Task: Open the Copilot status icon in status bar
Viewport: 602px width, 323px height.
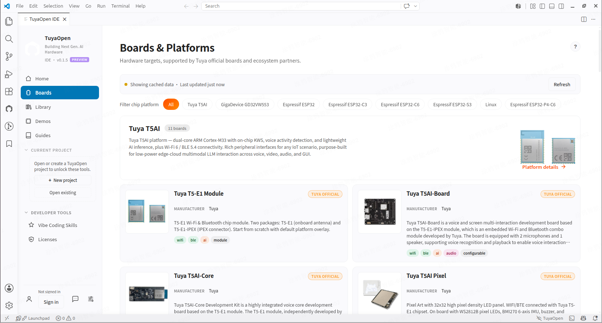Action: tap(583, 318)
